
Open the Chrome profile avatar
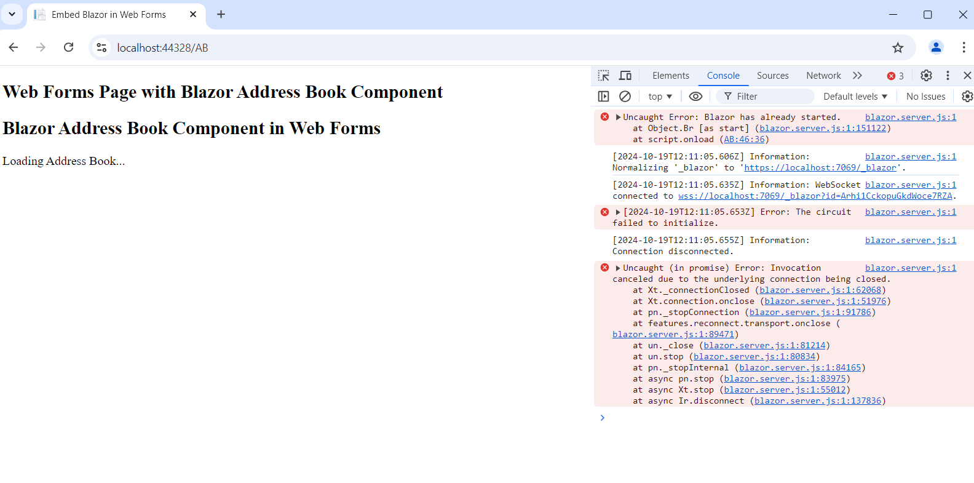coord(936,47)
